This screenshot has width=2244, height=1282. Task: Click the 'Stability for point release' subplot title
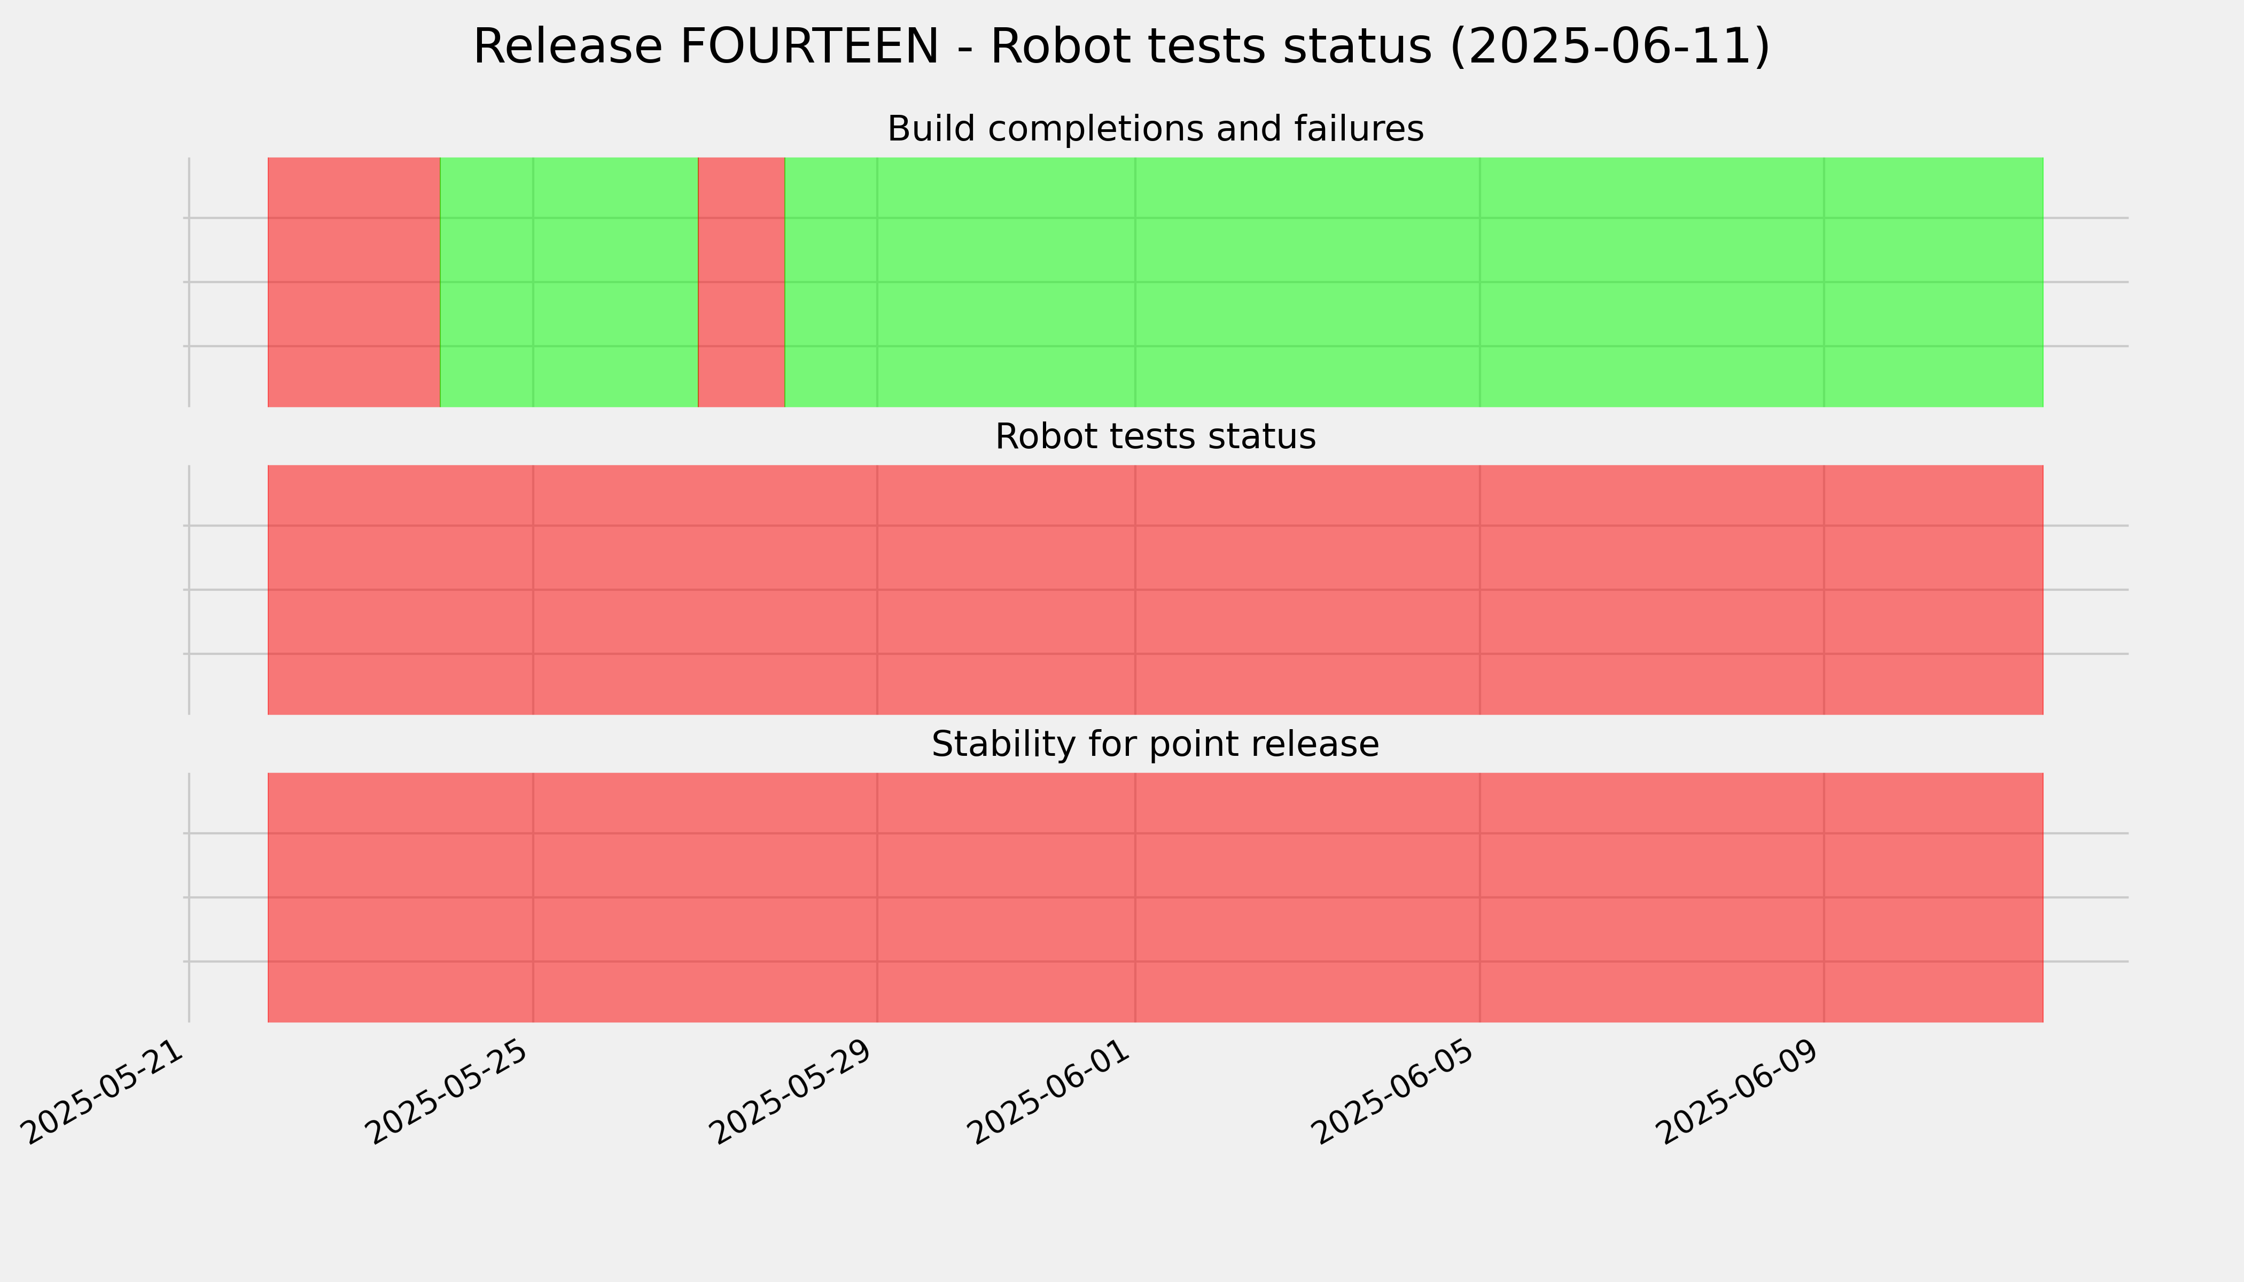coord(1155,745)
